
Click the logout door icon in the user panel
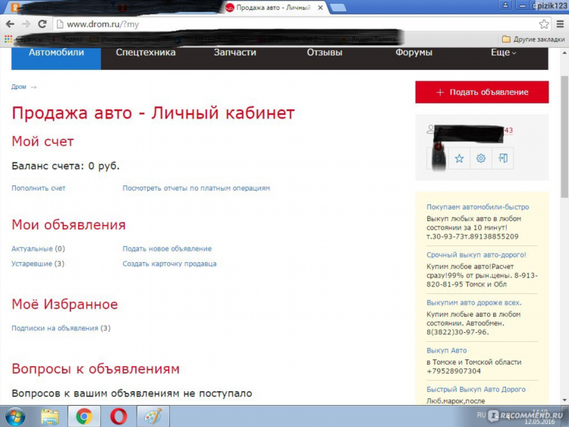pyautogui.click(x=503, y=158)
